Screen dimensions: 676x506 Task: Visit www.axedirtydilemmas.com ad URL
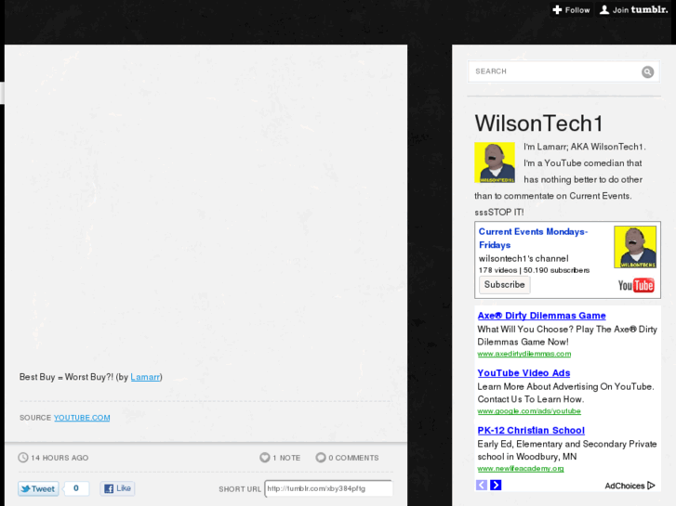(x=524, y=354)
